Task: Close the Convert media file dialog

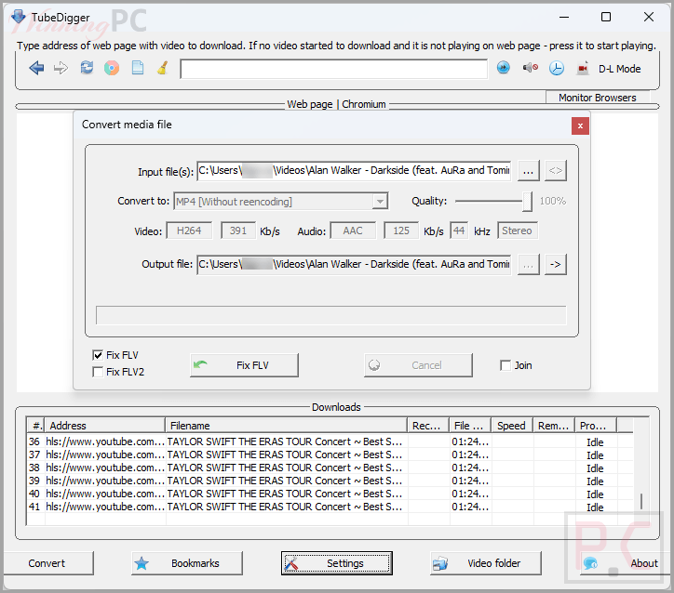Action: pos(580,125)
